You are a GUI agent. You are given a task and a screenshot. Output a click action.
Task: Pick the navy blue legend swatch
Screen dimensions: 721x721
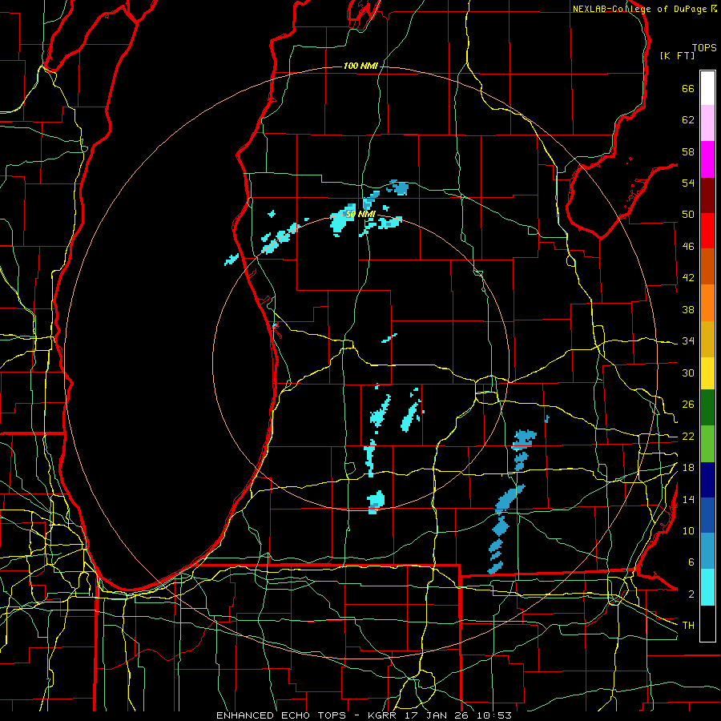tap(707, 480)
